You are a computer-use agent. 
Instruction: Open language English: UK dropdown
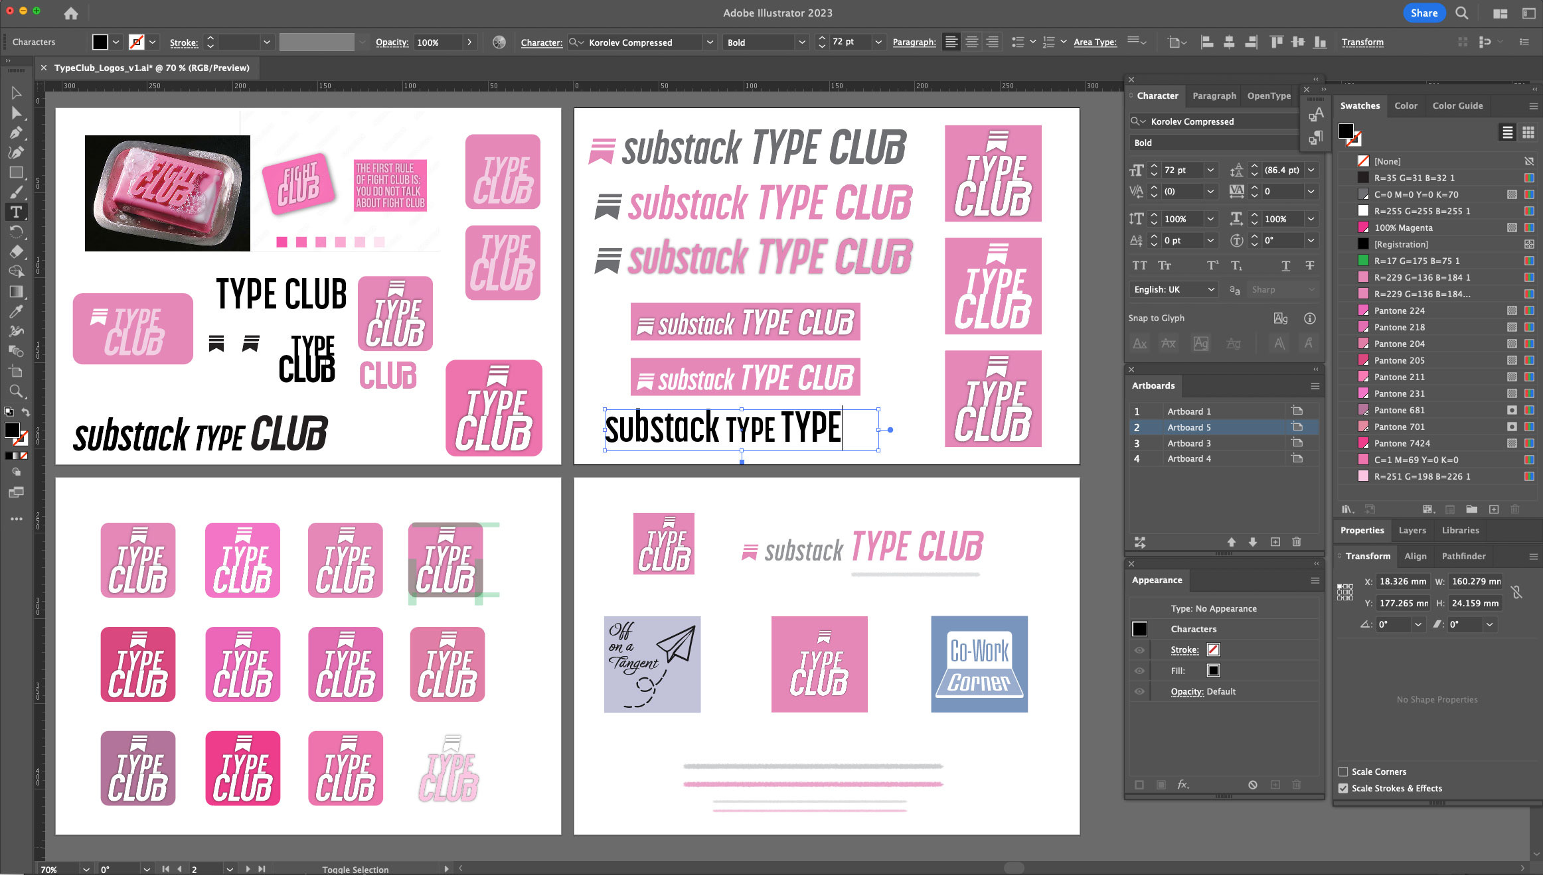click(x=1173, y=290)
